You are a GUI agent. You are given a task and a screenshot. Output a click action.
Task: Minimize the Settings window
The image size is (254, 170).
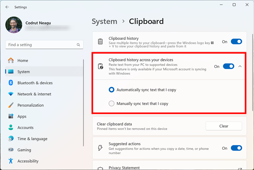[x=221, y=5]
